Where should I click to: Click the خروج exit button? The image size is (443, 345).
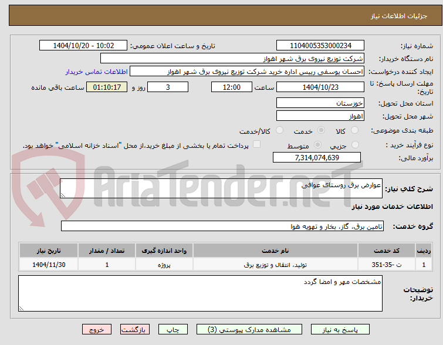tap(97, 330)
